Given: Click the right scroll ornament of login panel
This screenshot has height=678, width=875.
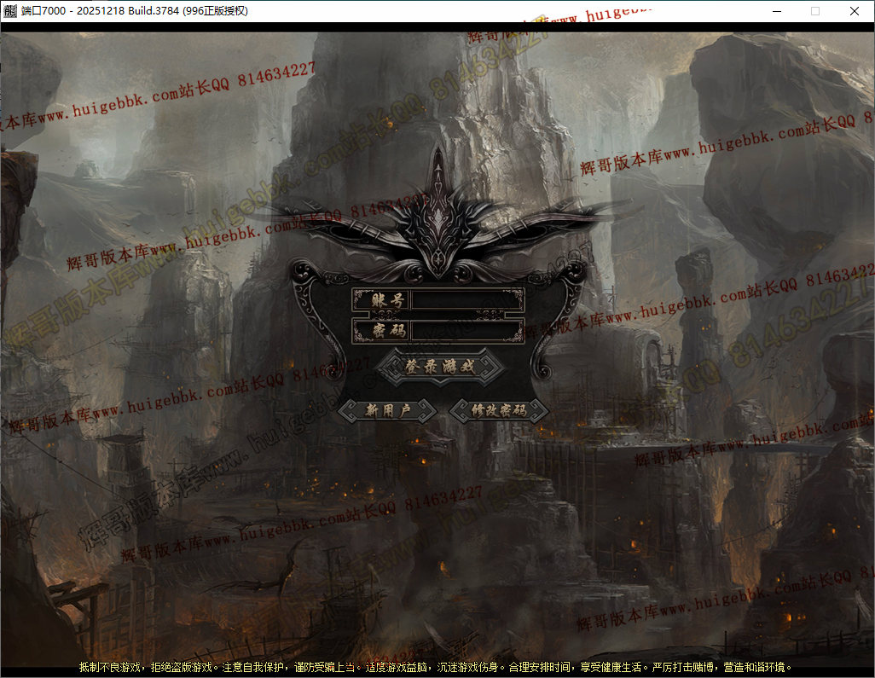Looking at the screenshot, I should [x=568, y=317].
